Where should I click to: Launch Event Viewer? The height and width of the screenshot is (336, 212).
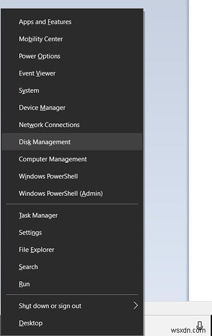click(x=72, y=73)
